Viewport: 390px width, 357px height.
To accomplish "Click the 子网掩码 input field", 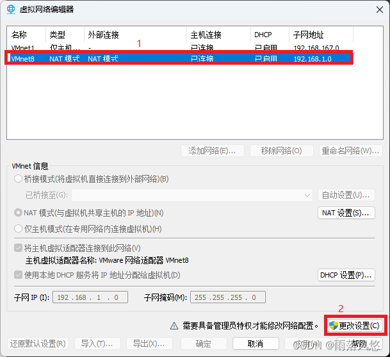I will coord(228,297).
